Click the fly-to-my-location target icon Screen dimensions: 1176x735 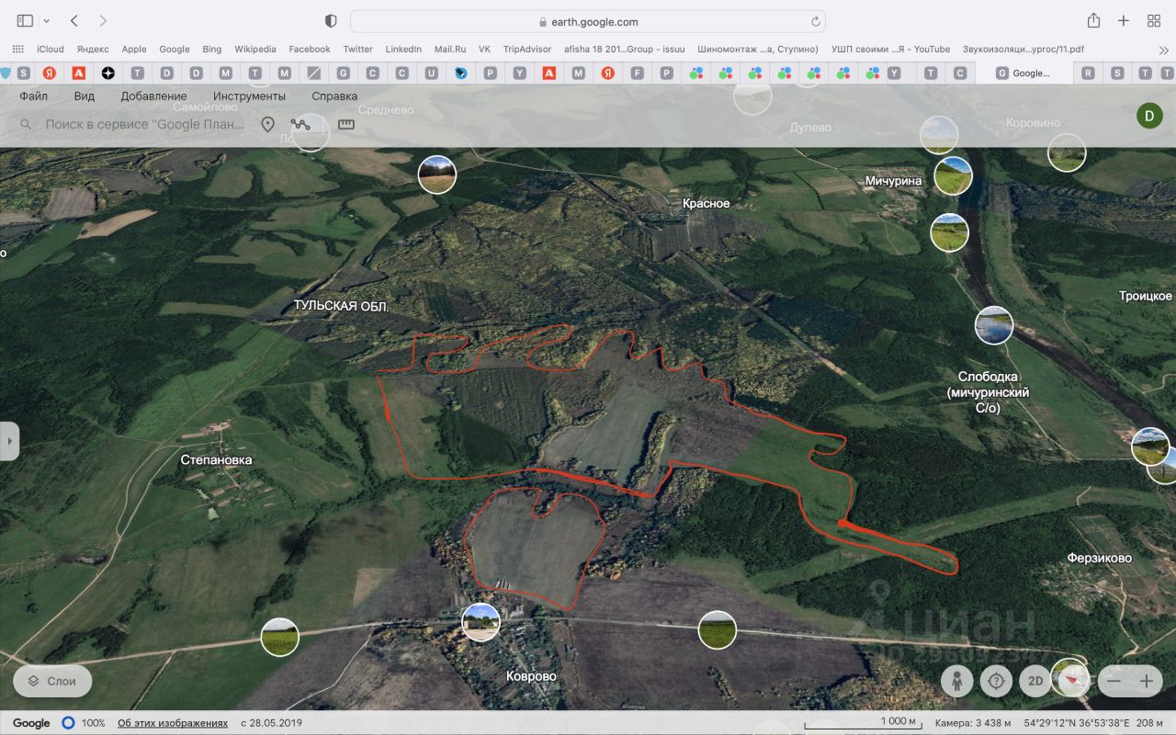(x=996, y=681)
